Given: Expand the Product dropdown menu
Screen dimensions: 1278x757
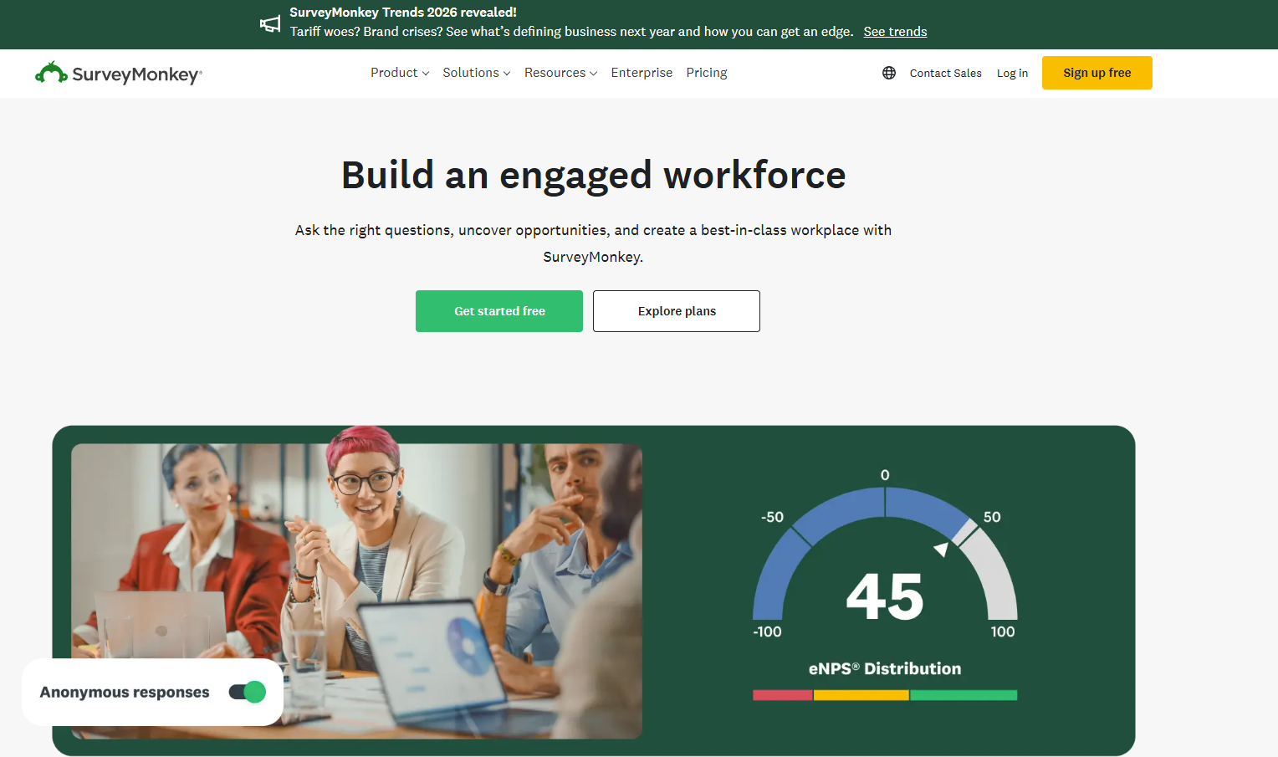Looking at the screenshot, I should click(399, 73).
